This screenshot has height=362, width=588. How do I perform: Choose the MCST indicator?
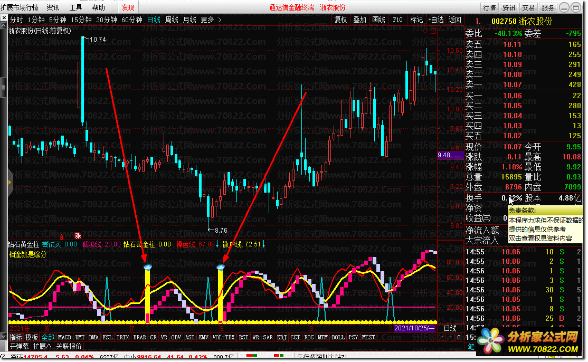pyautogui.click(x=368, y=337)
